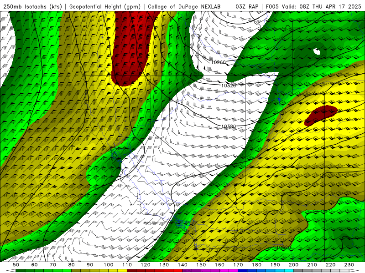
Task: Click the 100 value on the color scale
Action: 109,265
